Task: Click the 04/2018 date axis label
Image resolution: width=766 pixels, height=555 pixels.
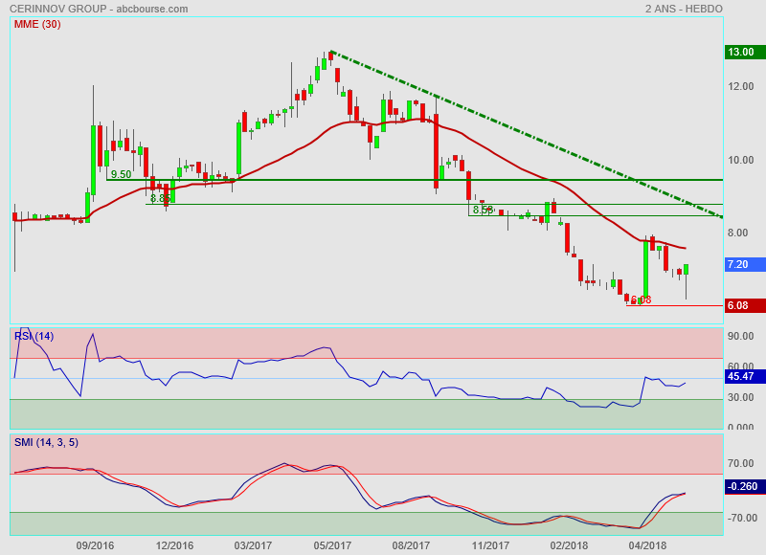Action: point(647,545)
